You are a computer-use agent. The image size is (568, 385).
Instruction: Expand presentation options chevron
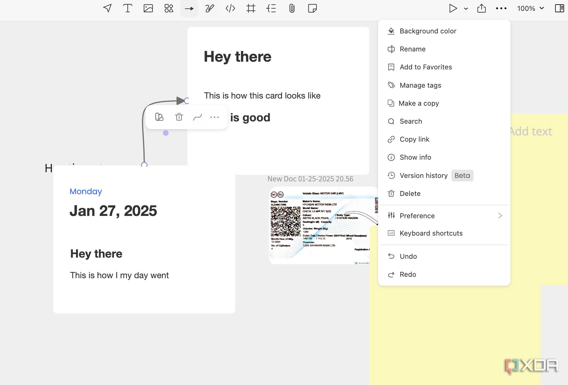coord(466,9)
